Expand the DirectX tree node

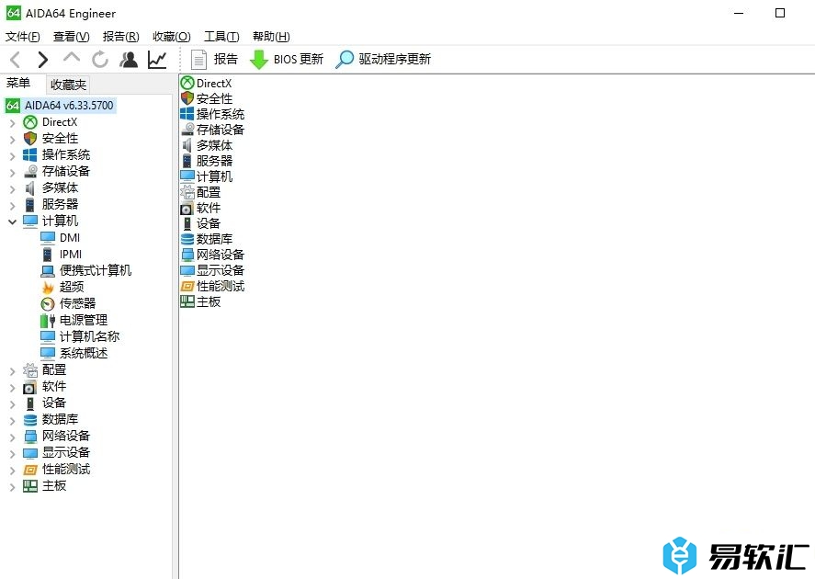click(x=13, y=123)
